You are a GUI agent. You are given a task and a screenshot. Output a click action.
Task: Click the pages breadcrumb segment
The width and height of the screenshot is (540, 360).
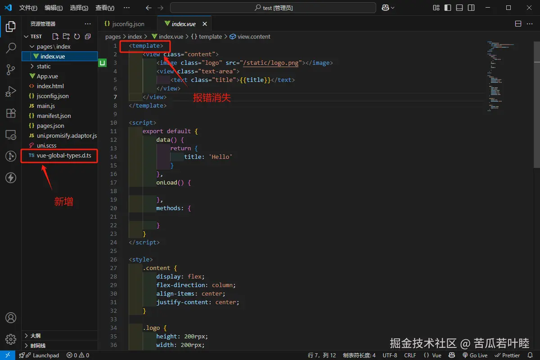[113, 36]
